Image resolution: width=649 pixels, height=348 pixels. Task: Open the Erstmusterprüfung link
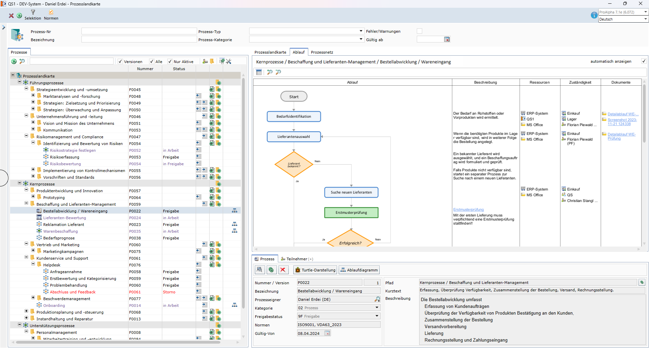(x=468, y=209)
